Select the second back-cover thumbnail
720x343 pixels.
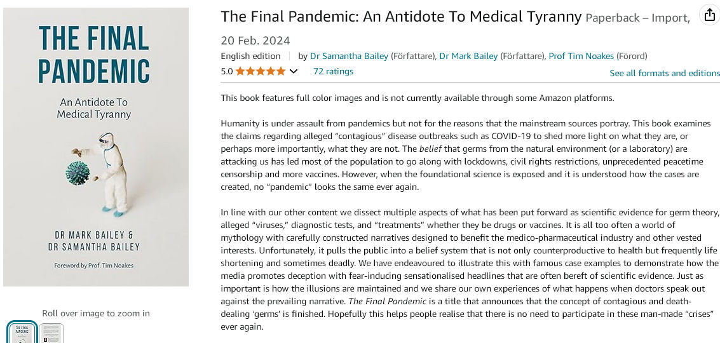[x=51, y=333]
